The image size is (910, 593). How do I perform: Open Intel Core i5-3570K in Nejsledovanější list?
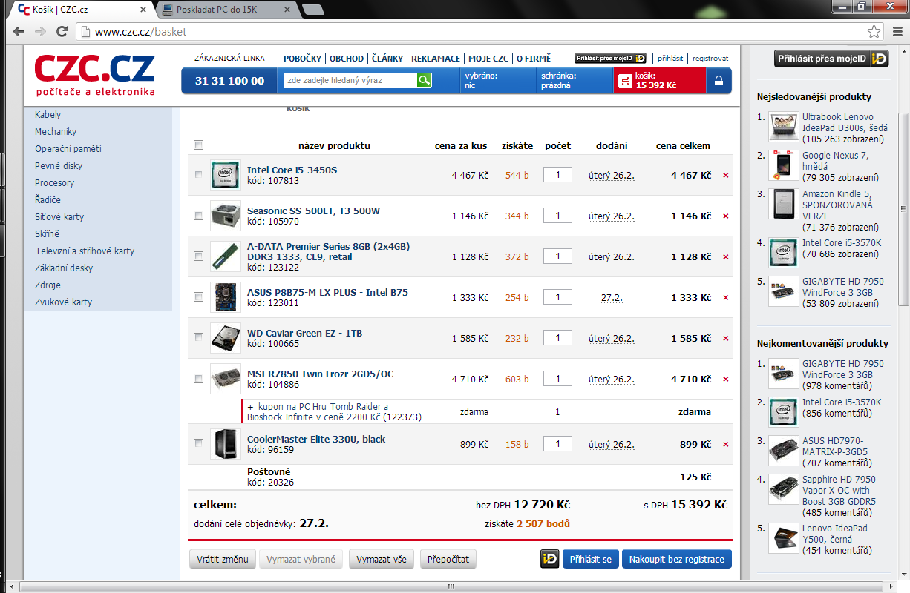tap(842, 243)
